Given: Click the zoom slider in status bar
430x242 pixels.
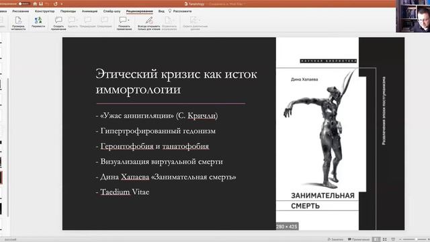Looking at the screenshot, I should click(x=414, y=239).
